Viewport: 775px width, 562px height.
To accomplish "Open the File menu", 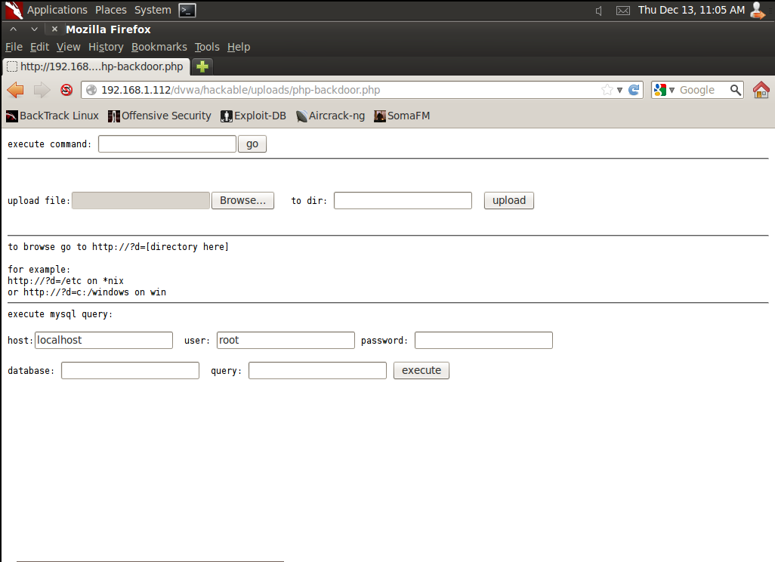I will (14, 47).
